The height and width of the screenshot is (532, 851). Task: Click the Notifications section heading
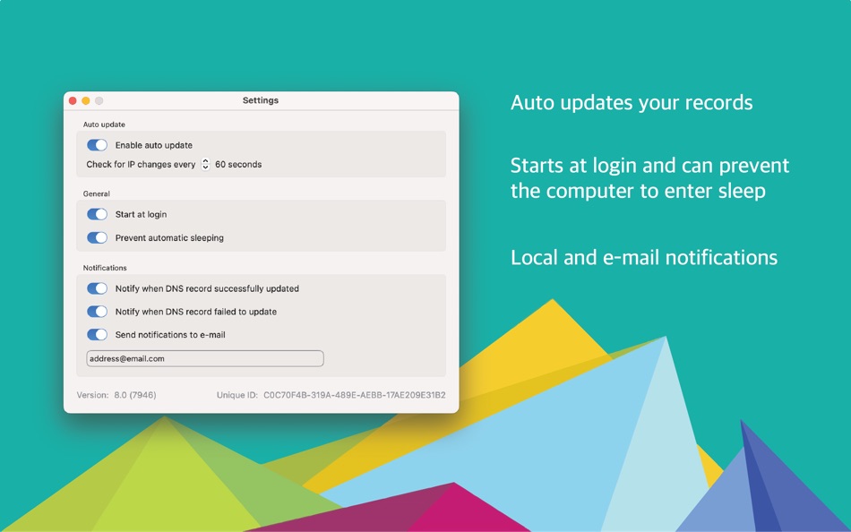tap(105, 268)
